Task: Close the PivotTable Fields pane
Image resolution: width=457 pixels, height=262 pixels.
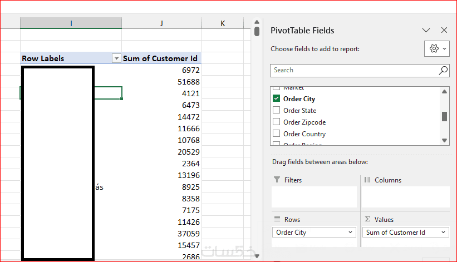Action: tap(444, 31)
